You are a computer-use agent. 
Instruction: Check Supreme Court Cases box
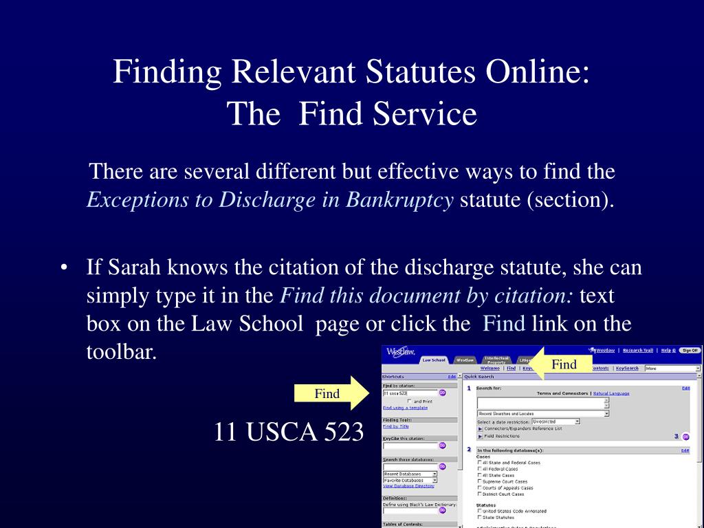479,481
